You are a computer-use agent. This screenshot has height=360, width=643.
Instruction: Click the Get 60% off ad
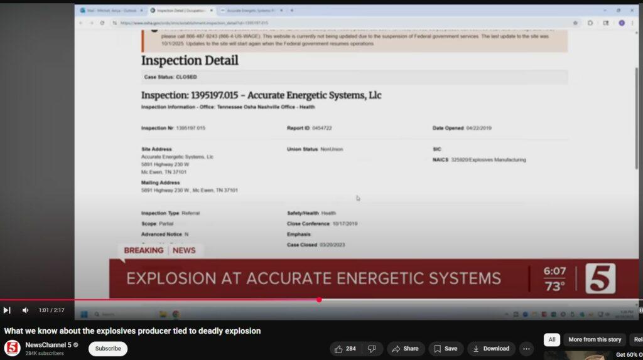point(628,355)
